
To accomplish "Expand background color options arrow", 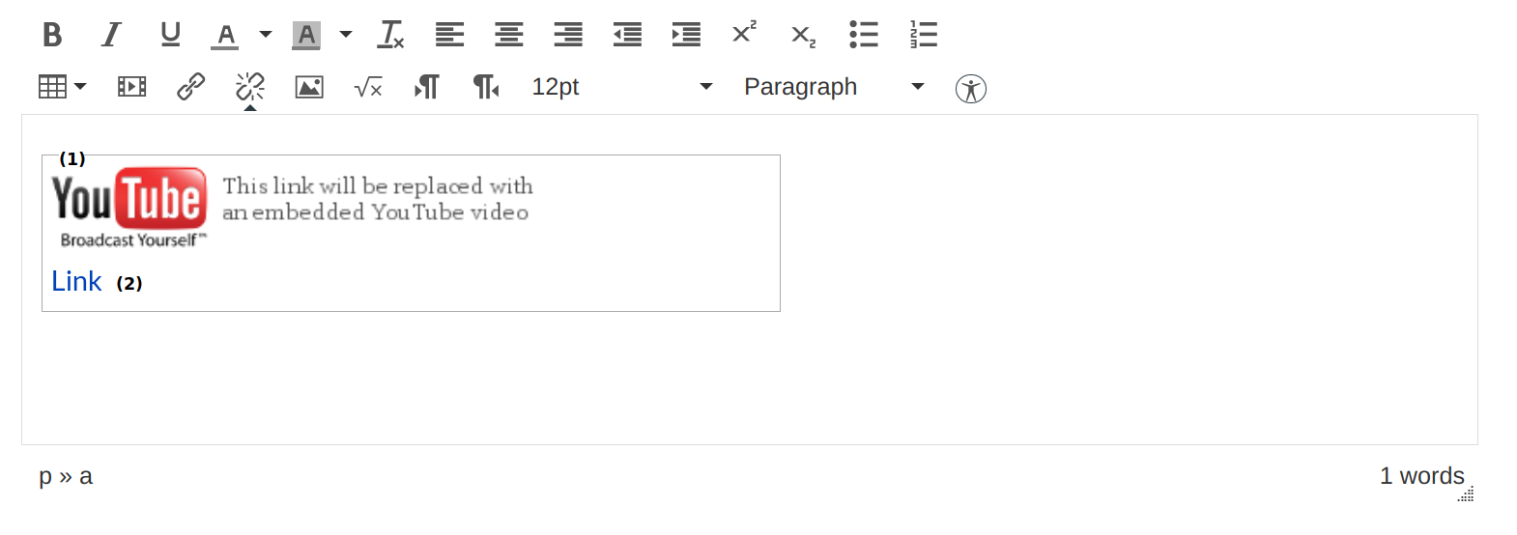I will click(346, 35).
